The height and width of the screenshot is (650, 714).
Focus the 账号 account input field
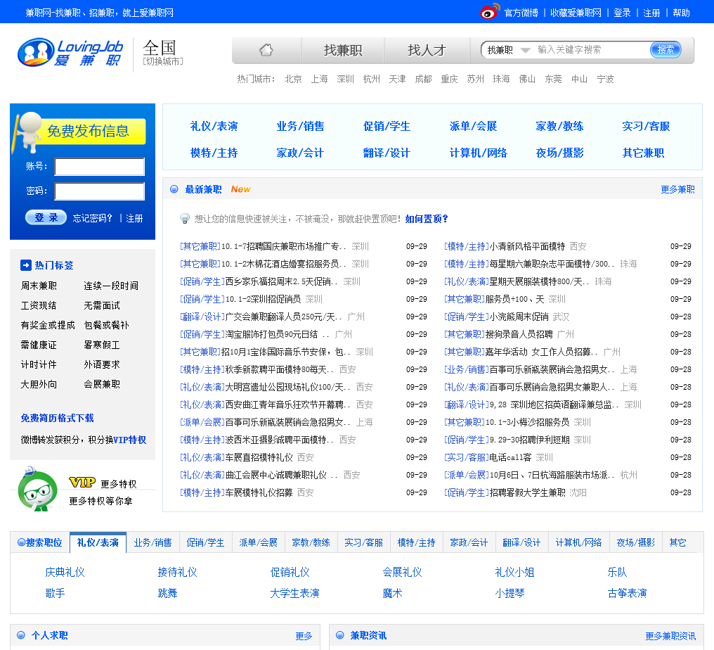point(99,167)
